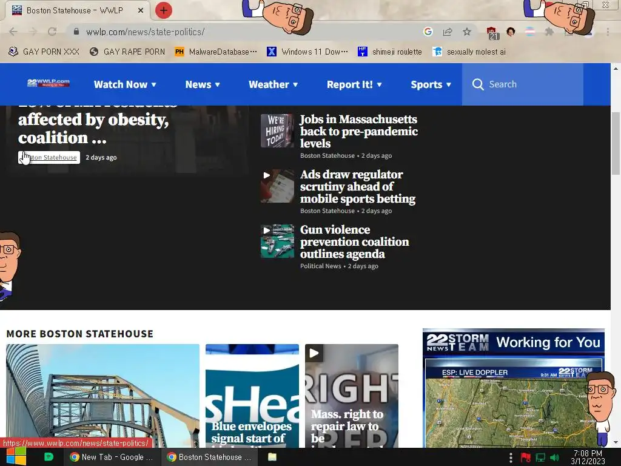Viewport: 621px width, 466px height.
Task: Play the Mass. right to repair video
Action: click(314, 353)
